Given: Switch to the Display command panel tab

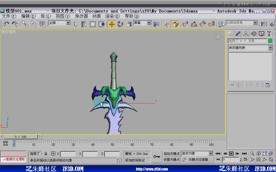Looking at the screenshot, I should pos(261,34).
